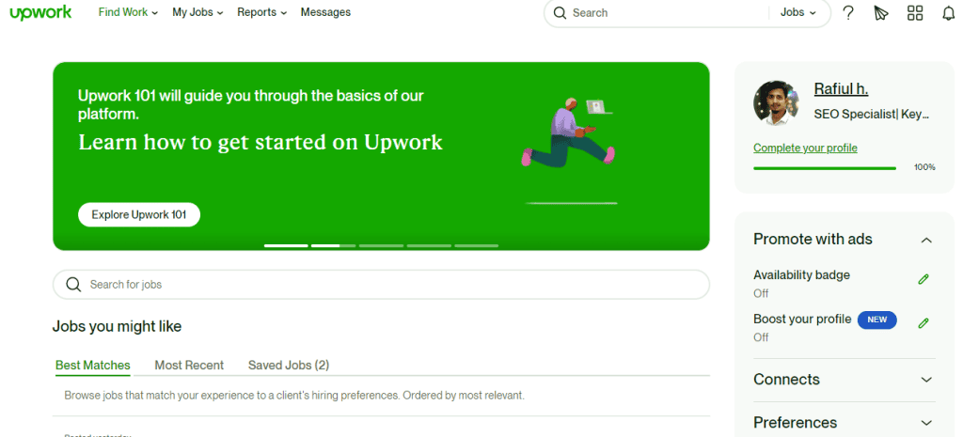Open the Find Work dropdown menu

129,13
